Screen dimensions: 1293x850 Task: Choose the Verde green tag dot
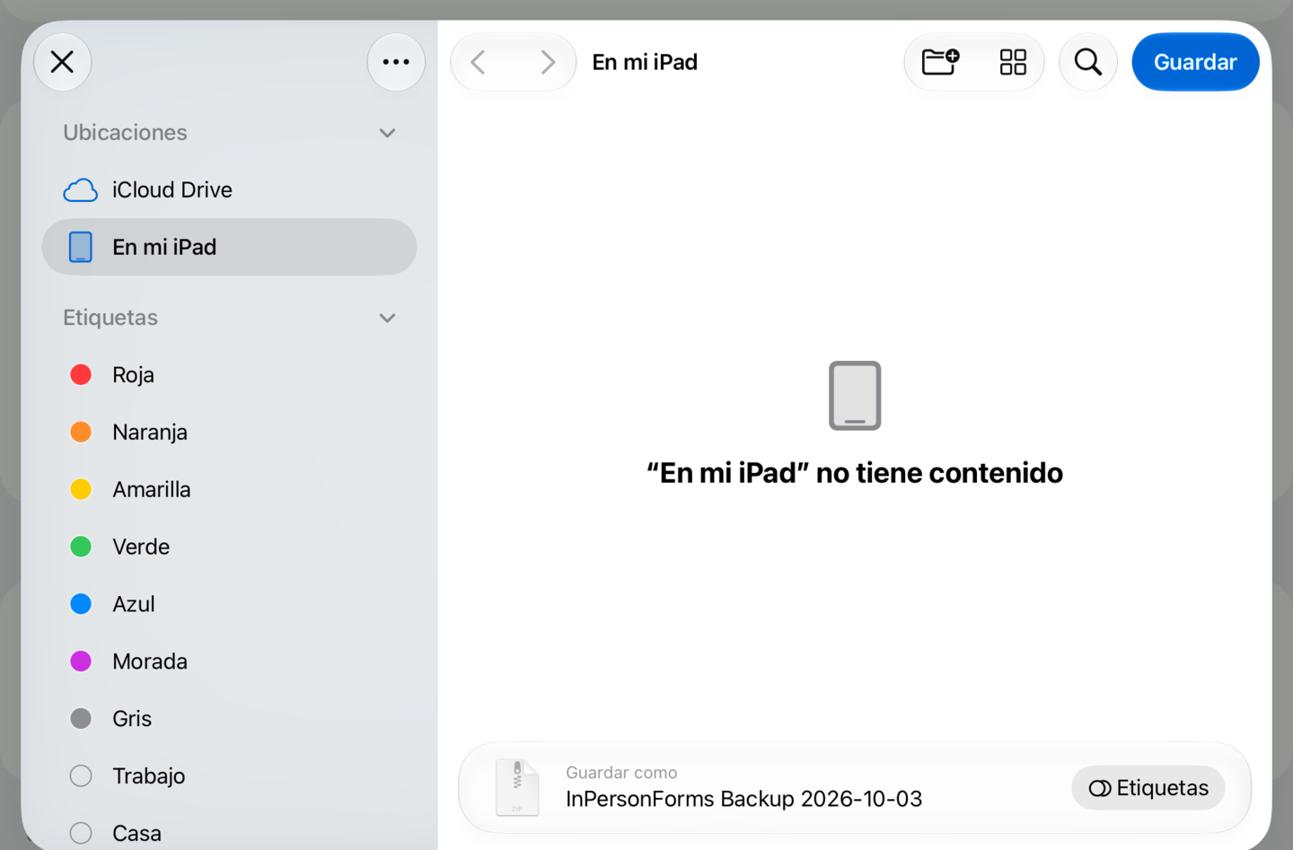tap(81, 547)
